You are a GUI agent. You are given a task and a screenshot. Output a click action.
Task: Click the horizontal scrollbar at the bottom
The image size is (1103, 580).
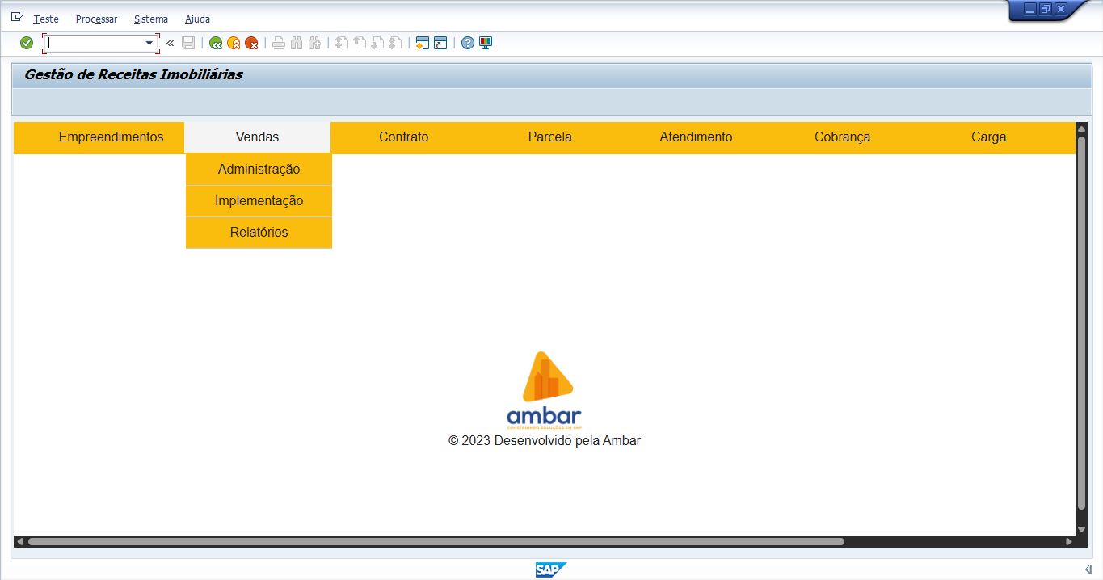(x=436, y=541)
